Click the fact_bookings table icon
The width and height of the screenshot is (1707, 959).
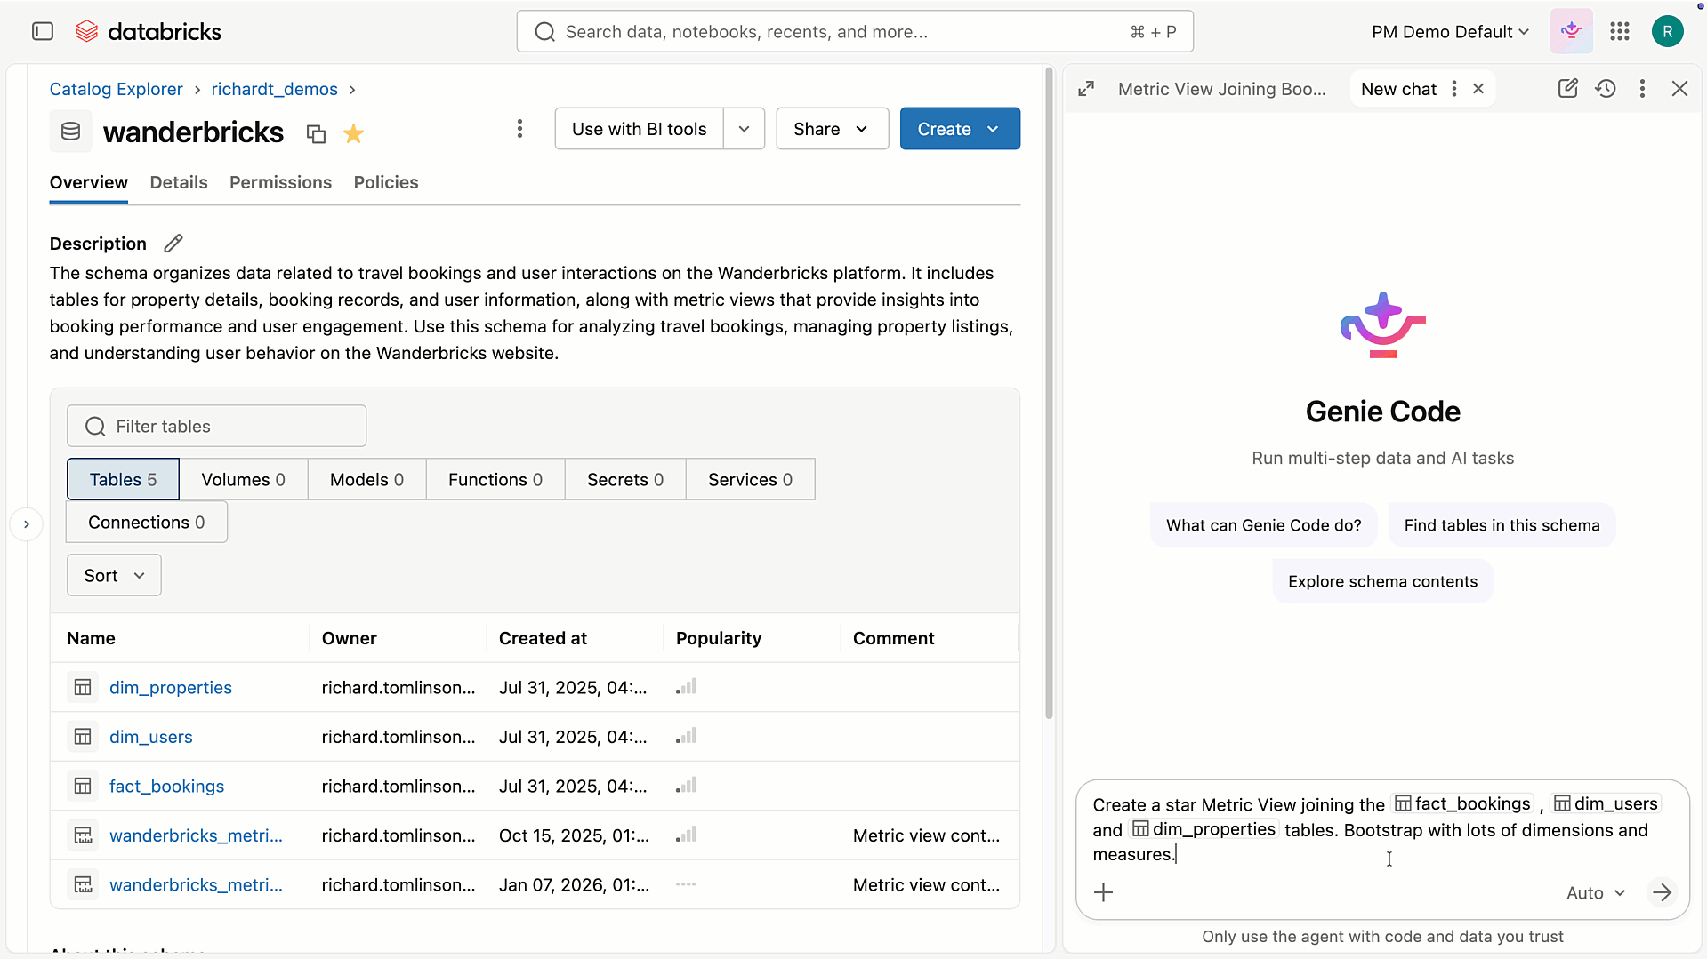83,786
